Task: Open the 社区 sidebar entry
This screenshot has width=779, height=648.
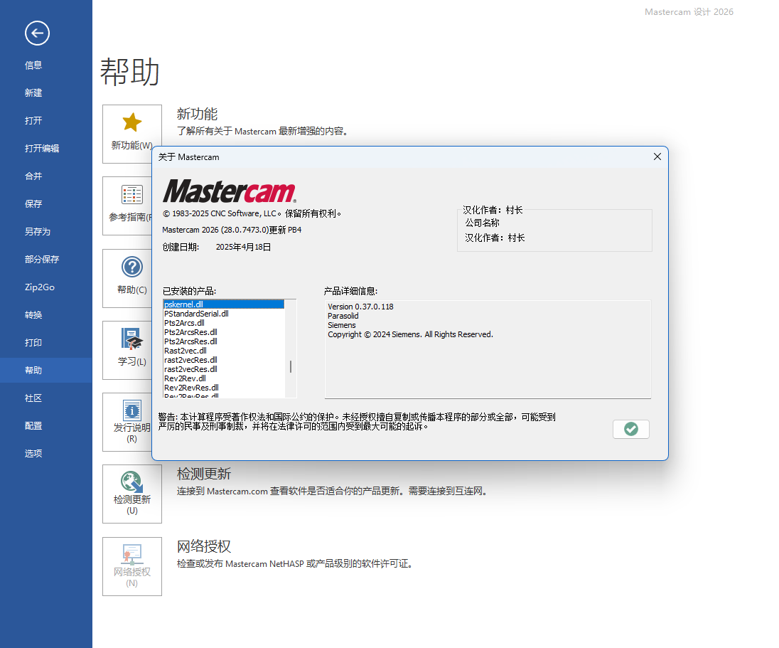Action: point(33,398)
